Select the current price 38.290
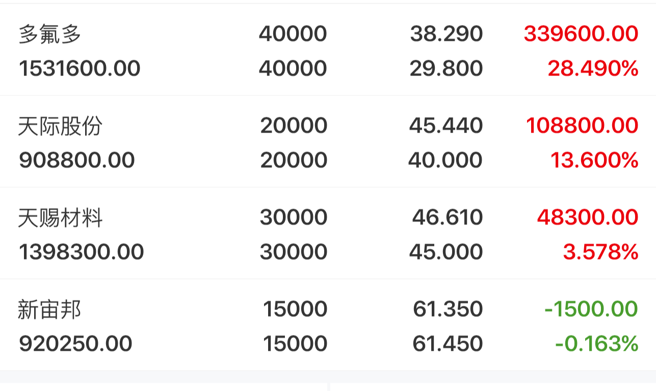 coord(446,34)
